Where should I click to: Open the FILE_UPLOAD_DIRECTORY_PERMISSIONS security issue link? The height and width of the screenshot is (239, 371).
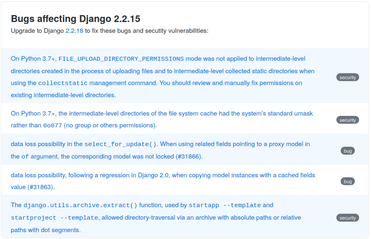(x=163, y=77)
